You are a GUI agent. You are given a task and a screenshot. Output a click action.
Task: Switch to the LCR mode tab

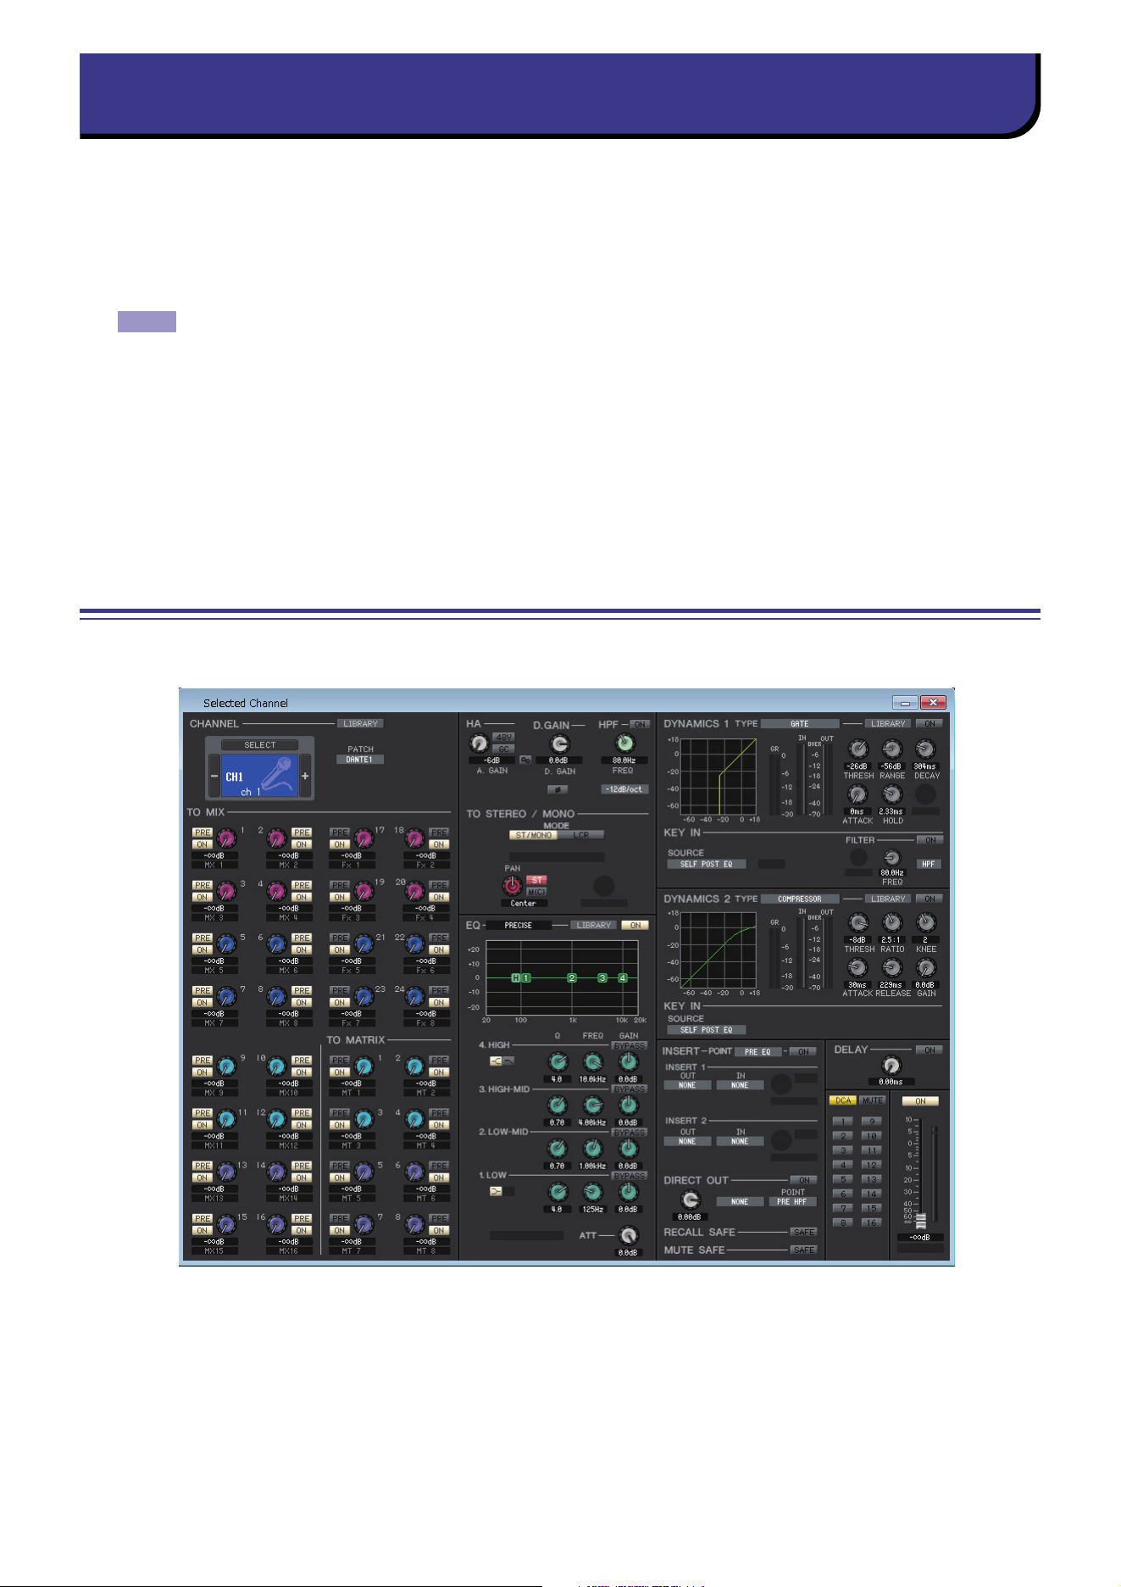pos(580,835)
